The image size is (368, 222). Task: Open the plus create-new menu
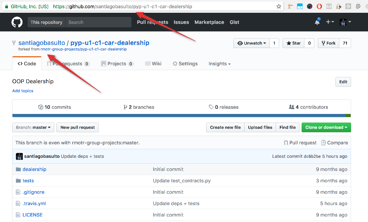pyautogui.click(x=330, y=22)
